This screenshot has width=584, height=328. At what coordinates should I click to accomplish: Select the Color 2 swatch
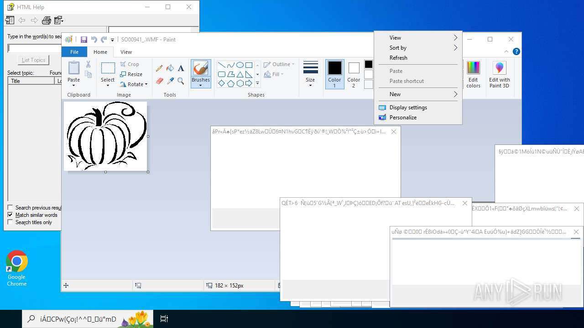tap(354, 74)
